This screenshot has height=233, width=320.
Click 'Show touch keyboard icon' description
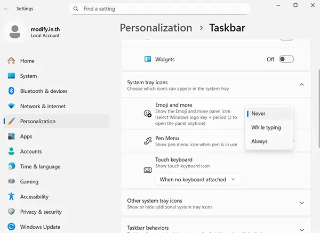(182, 166)
